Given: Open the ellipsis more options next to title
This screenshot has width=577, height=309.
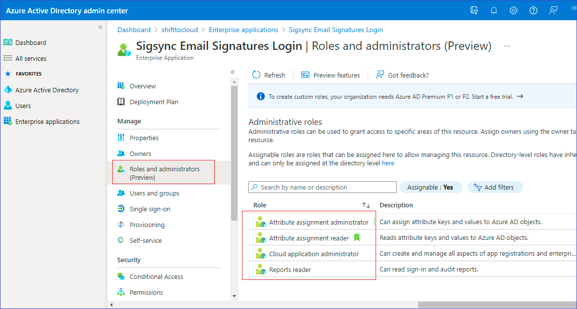Looking at the screenshot, I should 507,46.
